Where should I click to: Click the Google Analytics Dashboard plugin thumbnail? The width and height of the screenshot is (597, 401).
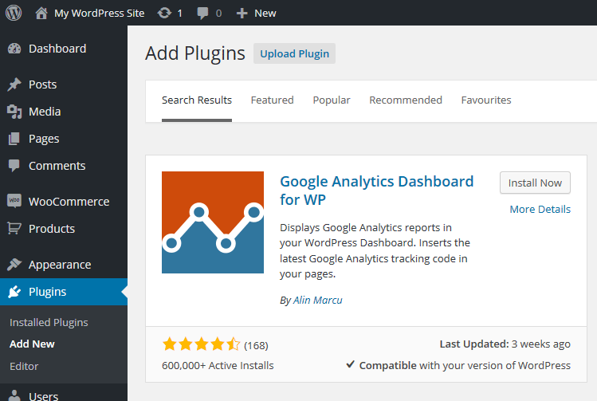(213, 222)
